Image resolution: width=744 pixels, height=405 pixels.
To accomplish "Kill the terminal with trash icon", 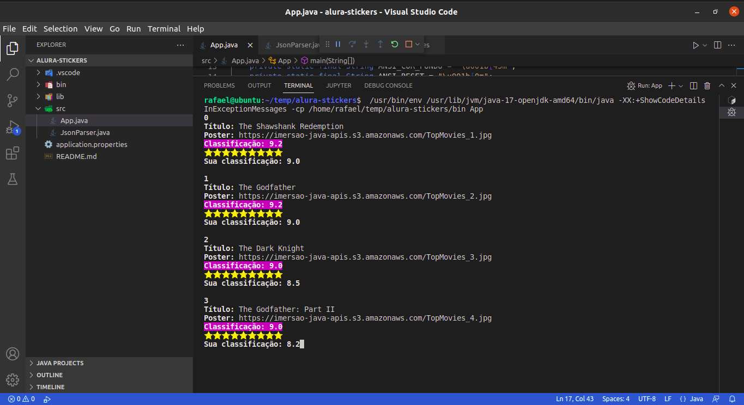I will (x=707, y=85).
